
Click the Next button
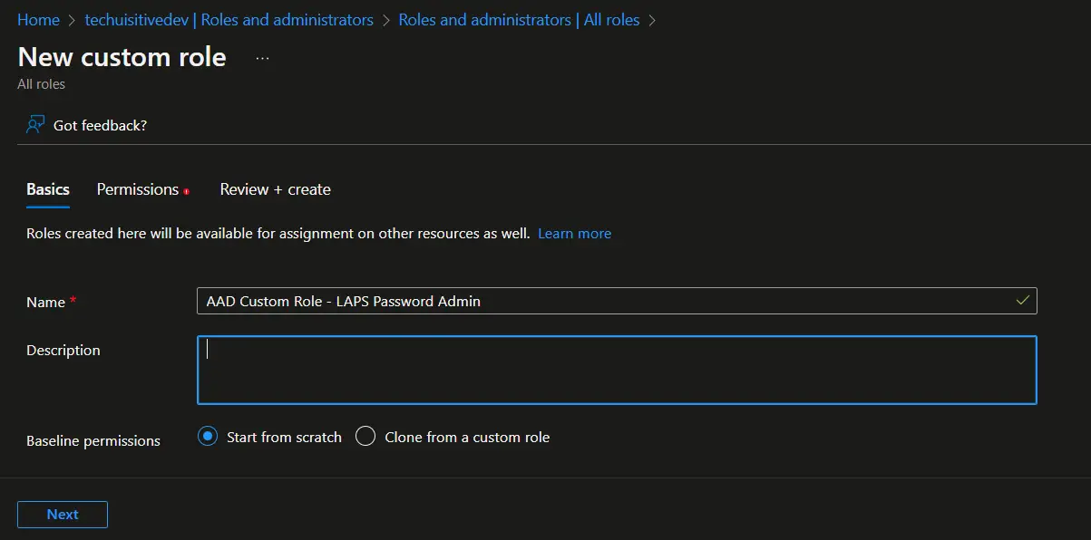[x=62, y=514]
